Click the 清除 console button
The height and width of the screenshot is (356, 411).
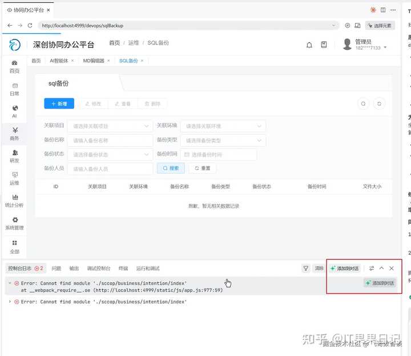[x=319, y=269]
